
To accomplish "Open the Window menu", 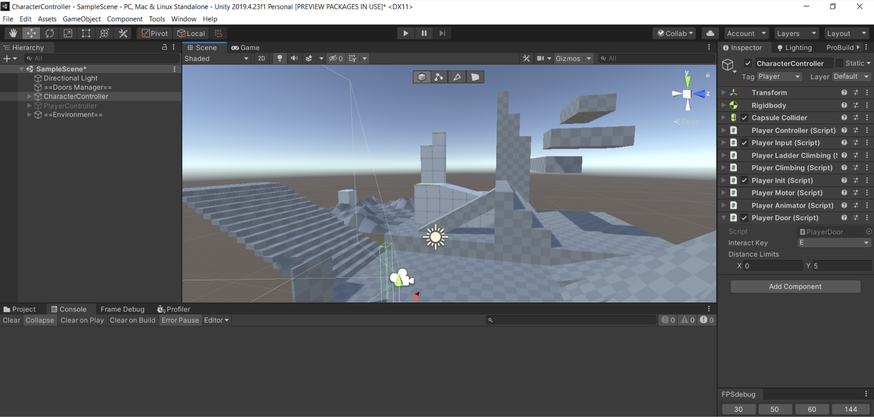I will pos(183,19).
